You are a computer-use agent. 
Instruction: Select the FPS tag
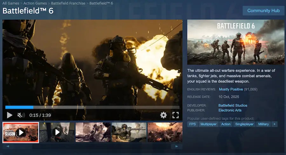(193, 124)
